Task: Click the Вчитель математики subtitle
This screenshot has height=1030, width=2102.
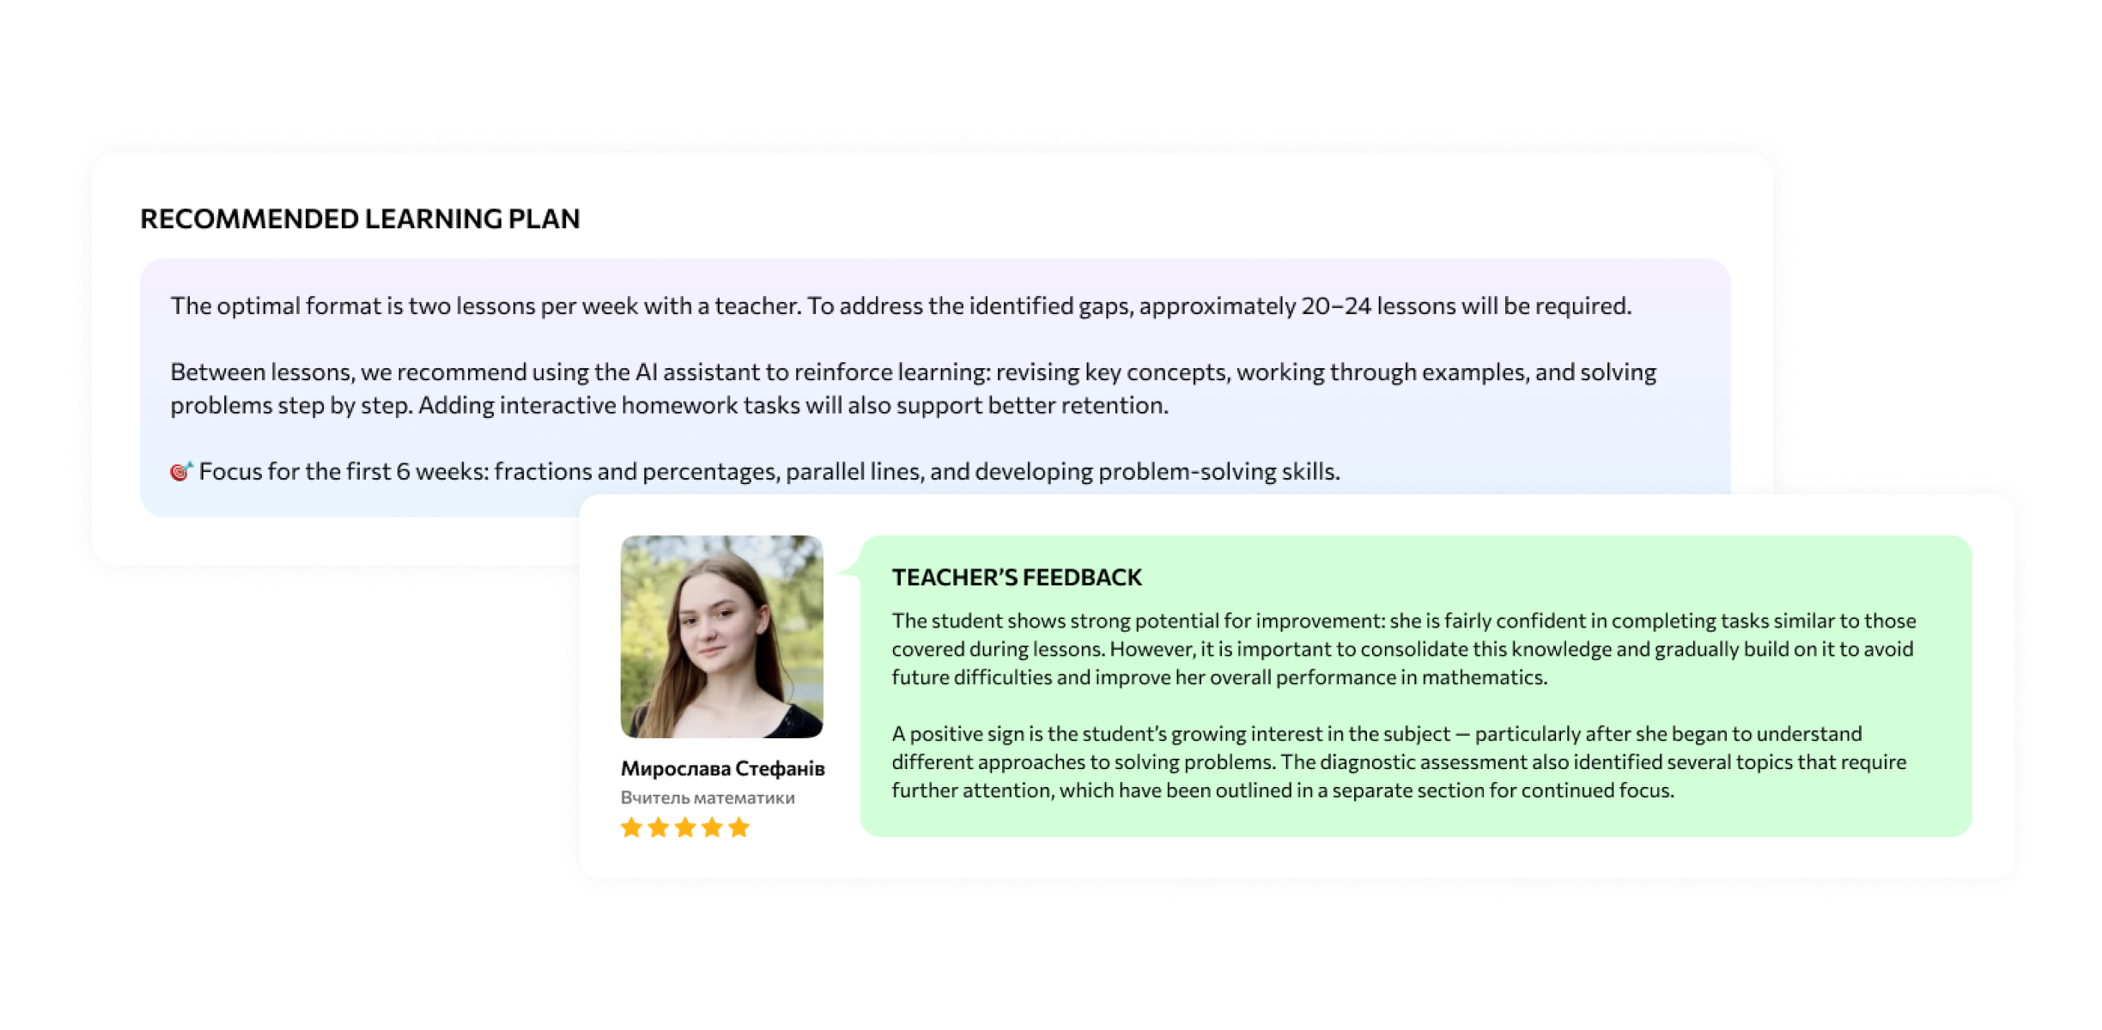Action: [x=708, y=797]
